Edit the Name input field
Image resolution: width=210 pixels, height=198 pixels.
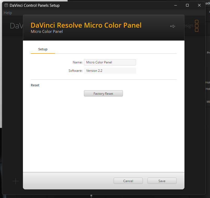[x=110, y=62]
